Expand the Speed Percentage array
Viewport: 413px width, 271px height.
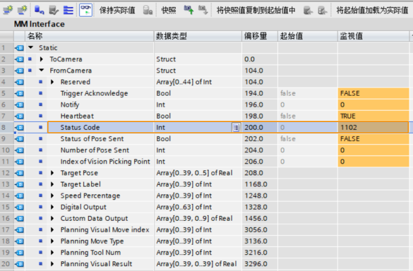(x=52, y=196)
